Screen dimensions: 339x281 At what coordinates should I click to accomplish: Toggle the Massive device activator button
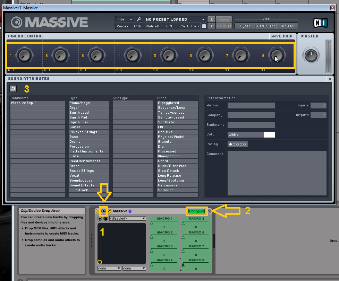click(98, 211)
